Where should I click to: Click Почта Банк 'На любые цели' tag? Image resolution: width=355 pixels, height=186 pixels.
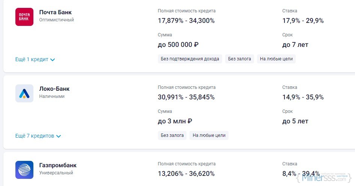point(276,59)
